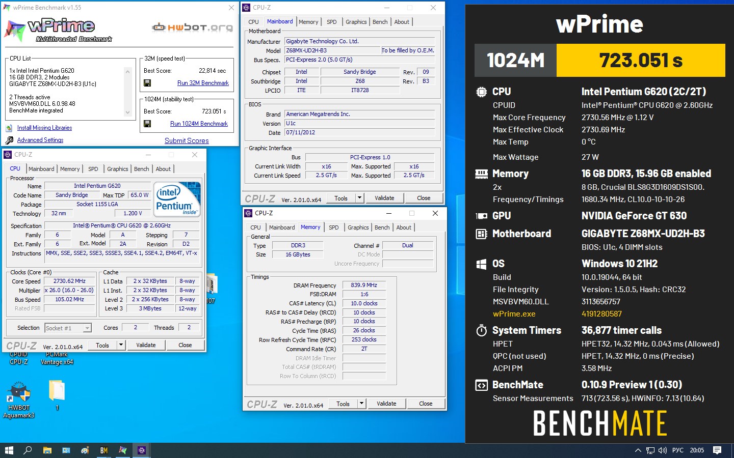This screenshot has width=734, height=458.
Task: Open Advanced Settings link
Action: 40,140
